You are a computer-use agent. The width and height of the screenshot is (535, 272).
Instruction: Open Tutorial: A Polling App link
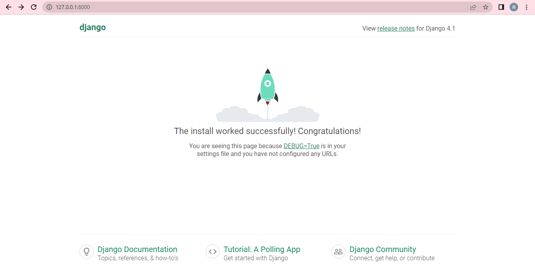(262, 249)
